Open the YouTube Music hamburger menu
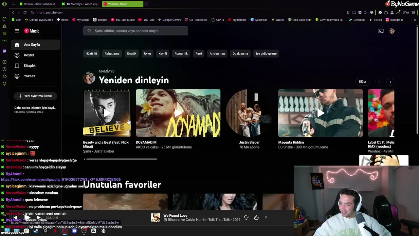Viewport: 419px width, 236px height. pyautogui.click(x=17, y=31)
